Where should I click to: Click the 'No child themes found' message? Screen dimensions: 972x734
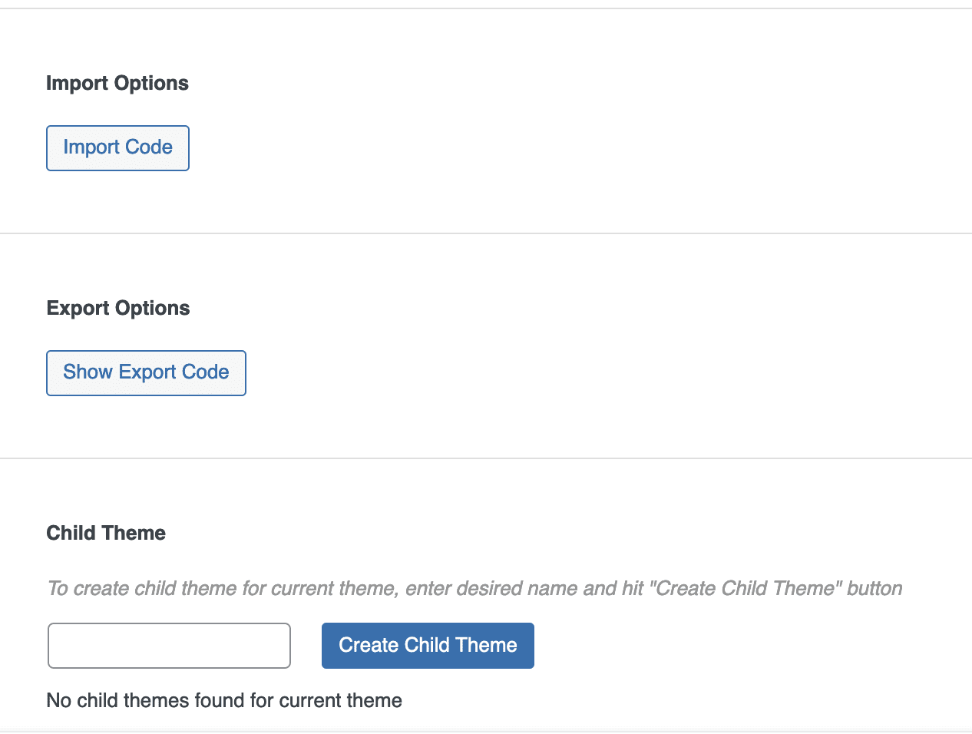pyautogui.click(x=224, y=700)
